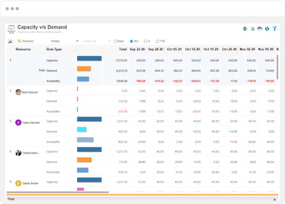The height and width of the screenshot is (204, 285).
Task: Open print preview icon
Action: coord(253,29)
